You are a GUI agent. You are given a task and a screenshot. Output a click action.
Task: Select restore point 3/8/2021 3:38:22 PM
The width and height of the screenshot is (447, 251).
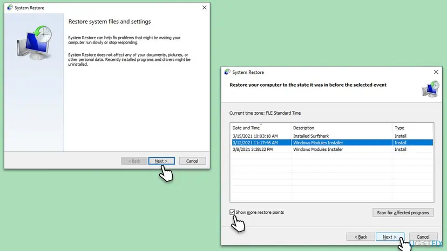332,149
